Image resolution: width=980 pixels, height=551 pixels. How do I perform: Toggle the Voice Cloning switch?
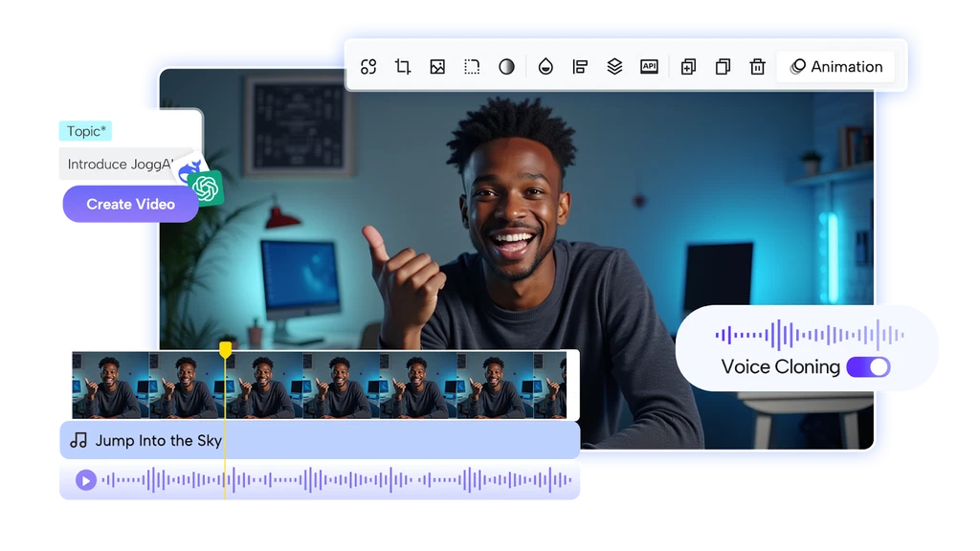pyautogui.click(x=868, y=367)
